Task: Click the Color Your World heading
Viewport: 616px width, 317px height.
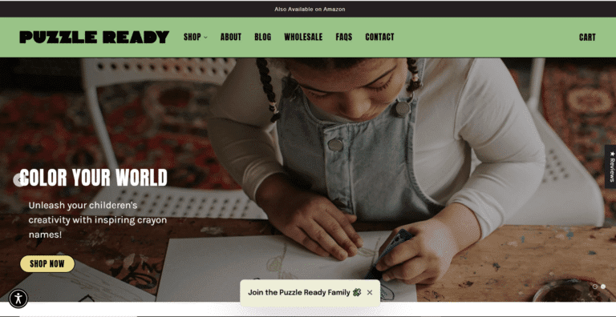Action: pyautogui.click(x=94, y=178)
